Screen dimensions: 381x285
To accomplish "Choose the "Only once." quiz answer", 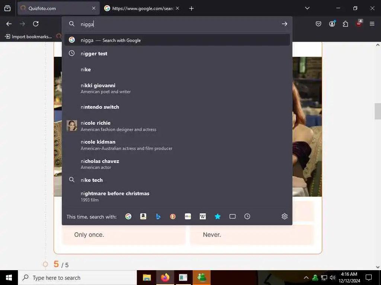I will pyautogui.click(x=124, y=235).
